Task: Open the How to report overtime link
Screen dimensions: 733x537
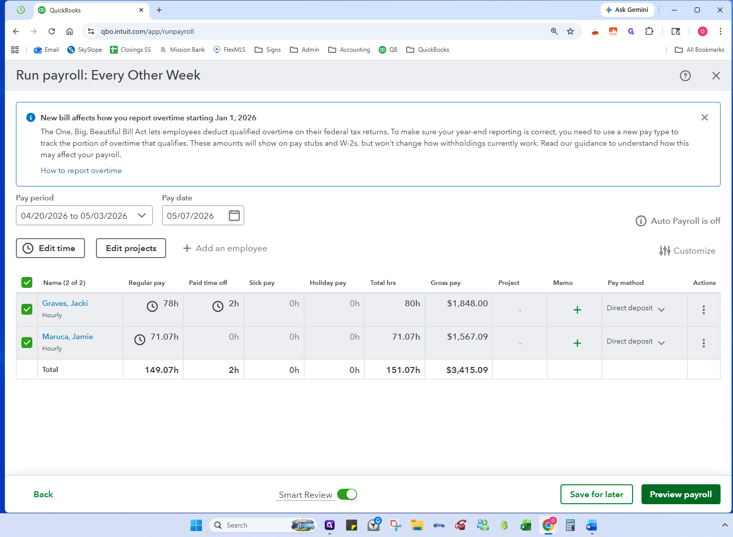Action: 81,171
